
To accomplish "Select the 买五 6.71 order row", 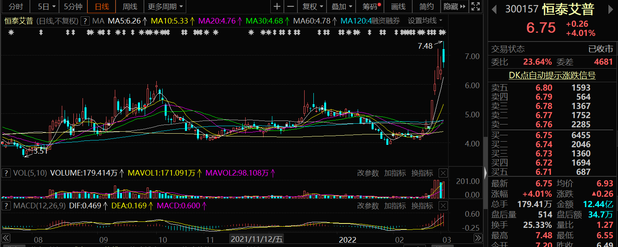I will pyautogui.click(x=552, y=172).
